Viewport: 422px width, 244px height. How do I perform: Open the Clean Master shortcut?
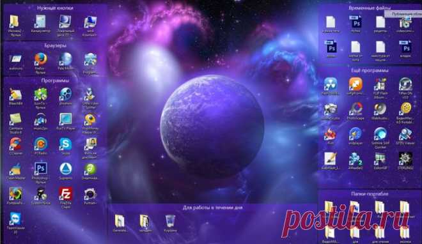(15, 171)
